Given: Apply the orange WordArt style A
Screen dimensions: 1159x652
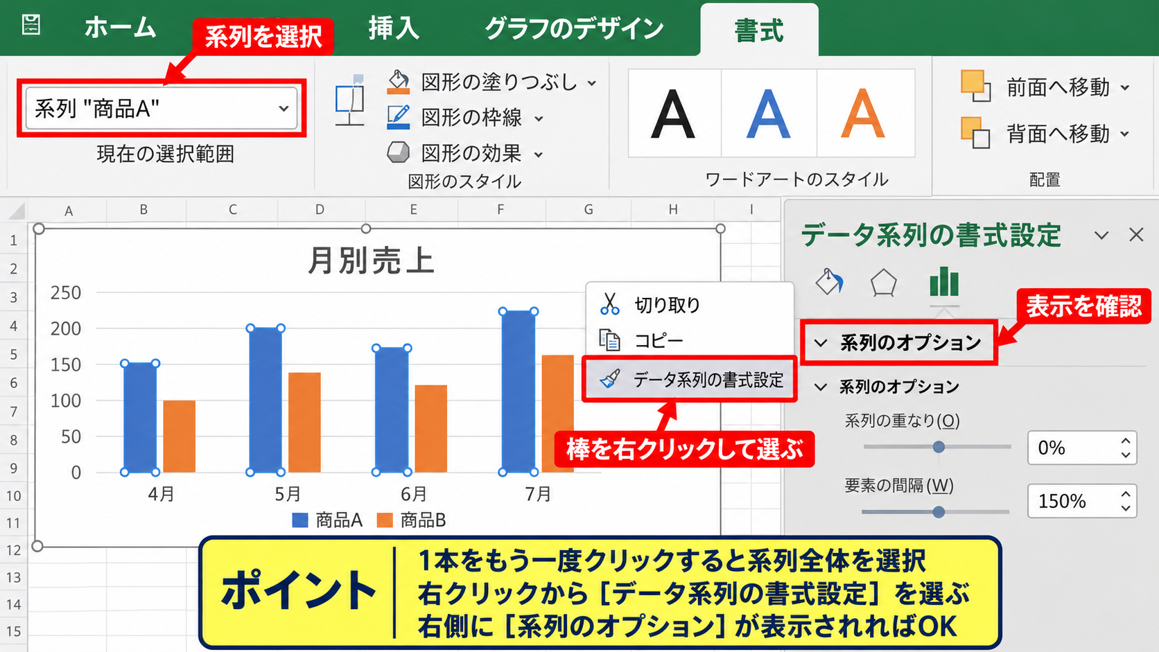Looking at the screenshot, I should 864,114.
